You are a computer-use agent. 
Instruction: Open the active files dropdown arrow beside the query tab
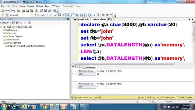click(x=189, y=20)
